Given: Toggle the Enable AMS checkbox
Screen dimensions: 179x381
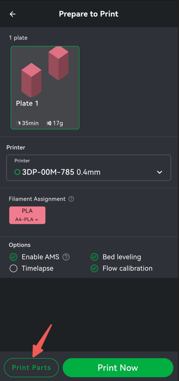Looking at the screenshot, I should coord(13,257).
